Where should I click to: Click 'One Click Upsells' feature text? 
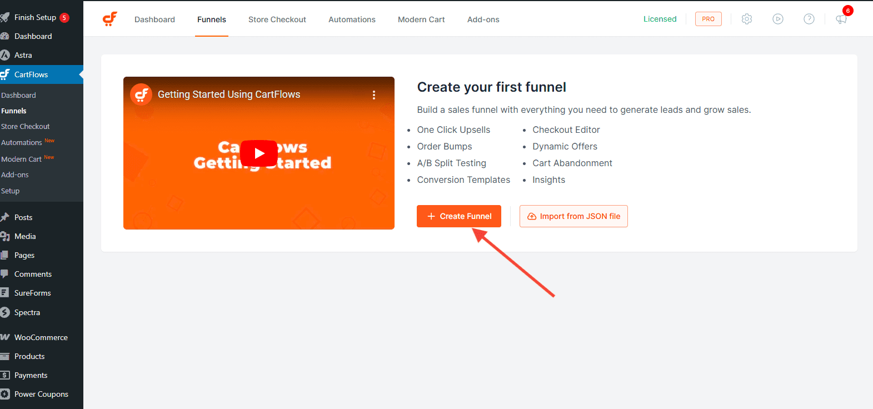pos(454,129)
